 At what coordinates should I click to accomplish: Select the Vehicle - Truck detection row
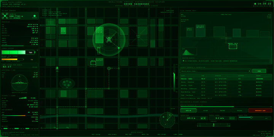226,86
